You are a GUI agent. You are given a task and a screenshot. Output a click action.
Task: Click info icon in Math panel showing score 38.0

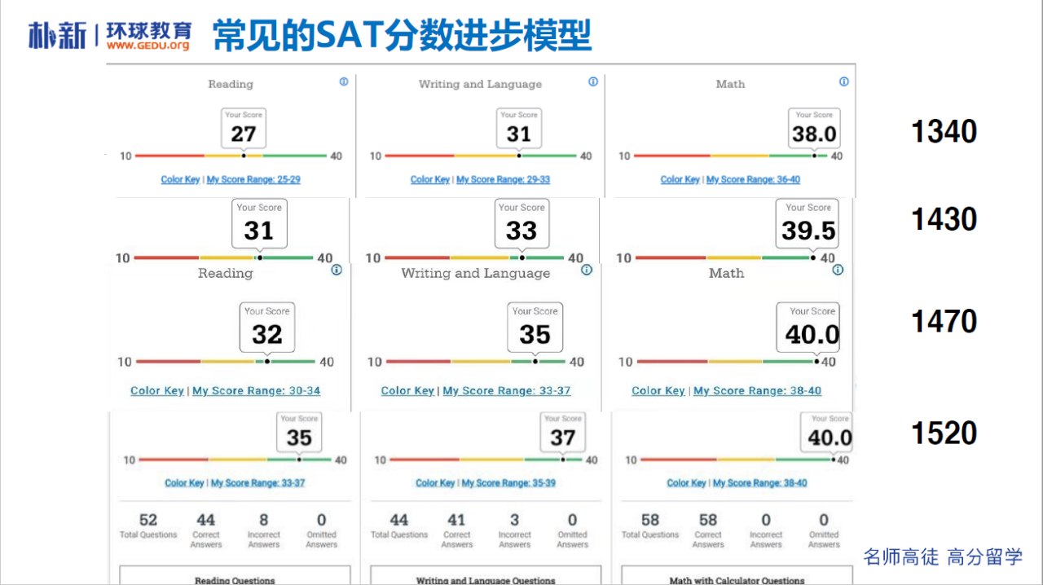tap(843, 81)
